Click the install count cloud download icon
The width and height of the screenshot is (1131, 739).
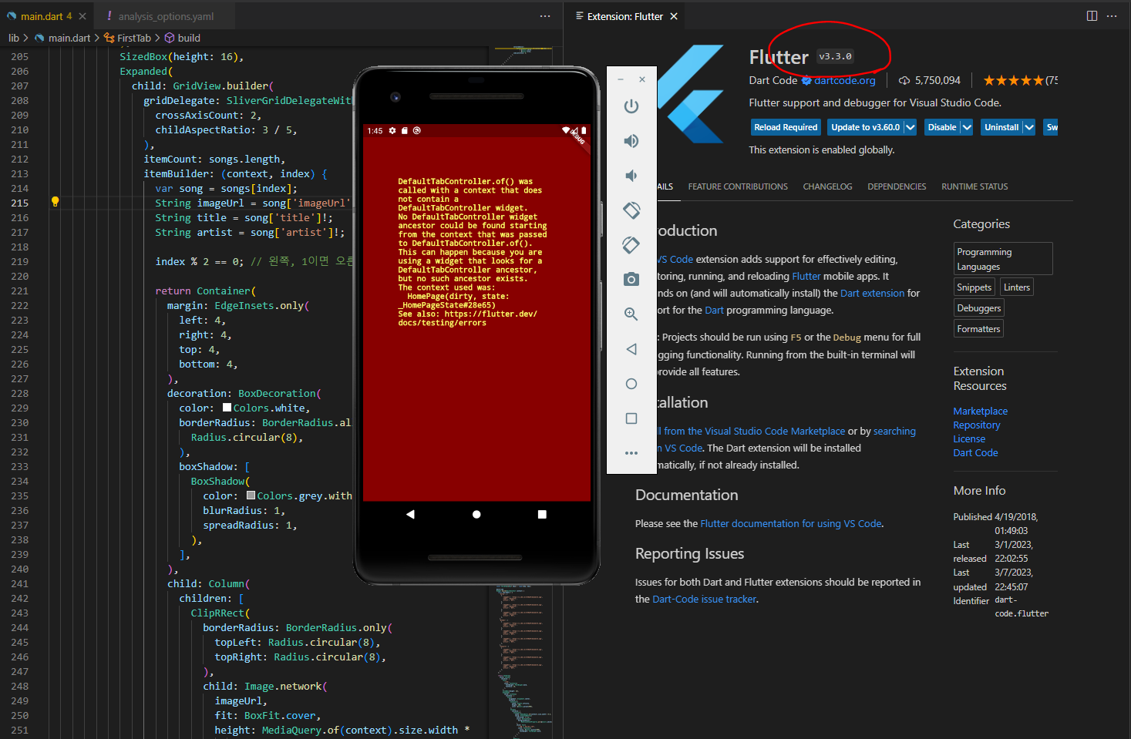point(904,80)
